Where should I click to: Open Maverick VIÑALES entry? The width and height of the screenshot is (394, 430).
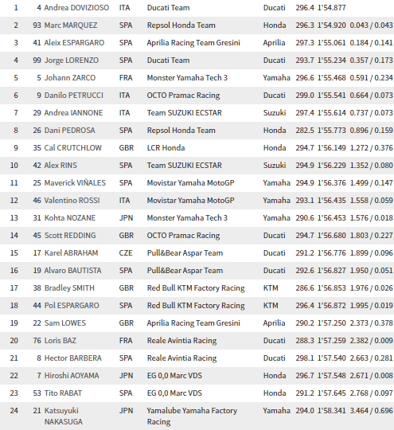(75, 183)
